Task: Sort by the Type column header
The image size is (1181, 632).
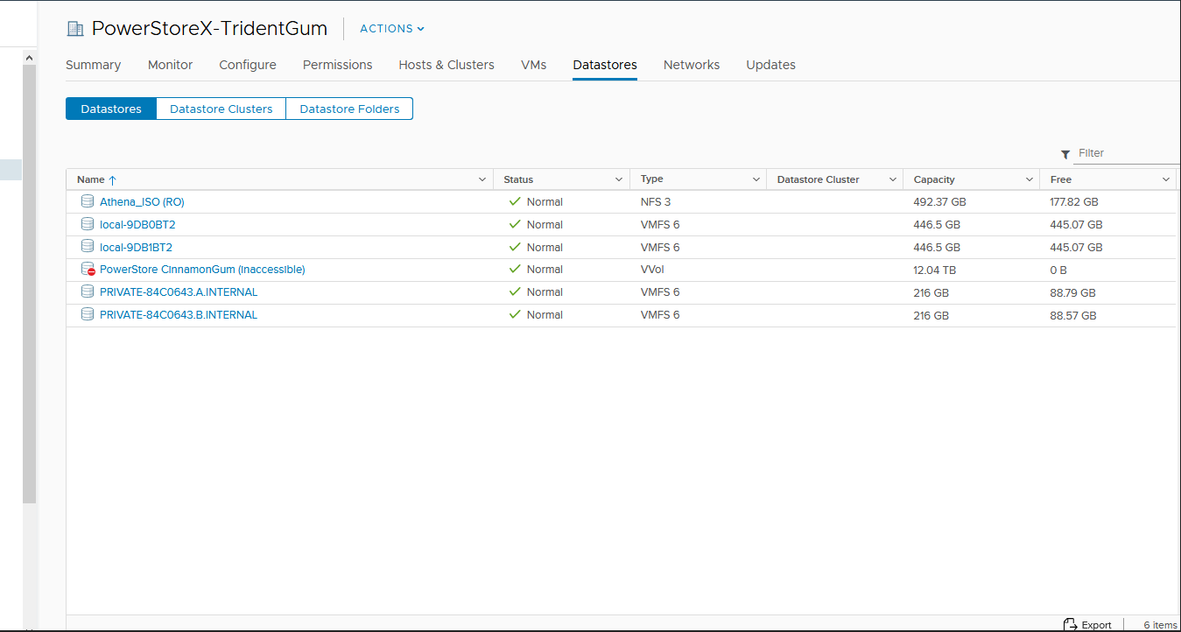Action: coord(652,179)
